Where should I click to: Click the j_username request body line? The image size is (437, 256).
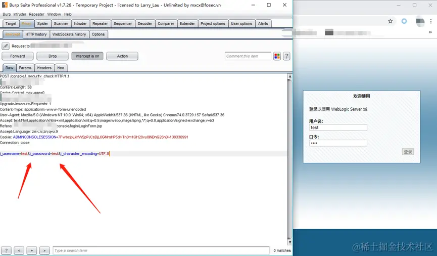click(x=55, y=153)
